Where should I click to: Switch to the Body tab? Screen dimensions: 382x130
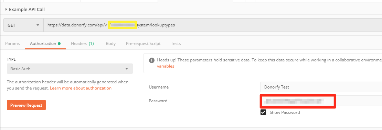coord(110,44)
